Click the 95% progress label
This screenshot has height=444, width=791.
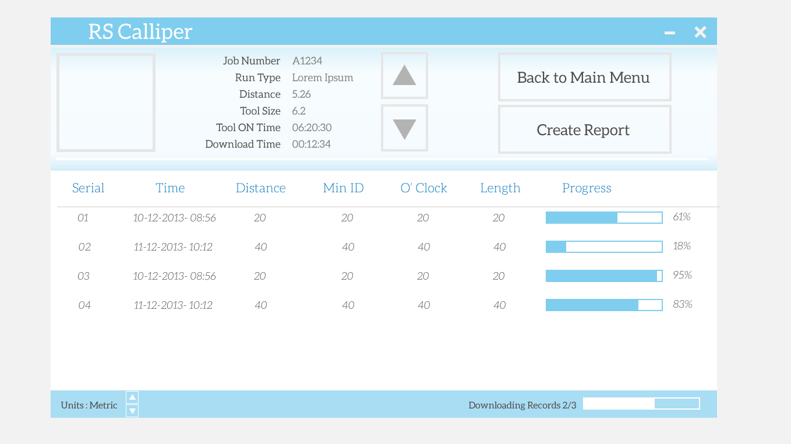[682, 275]
